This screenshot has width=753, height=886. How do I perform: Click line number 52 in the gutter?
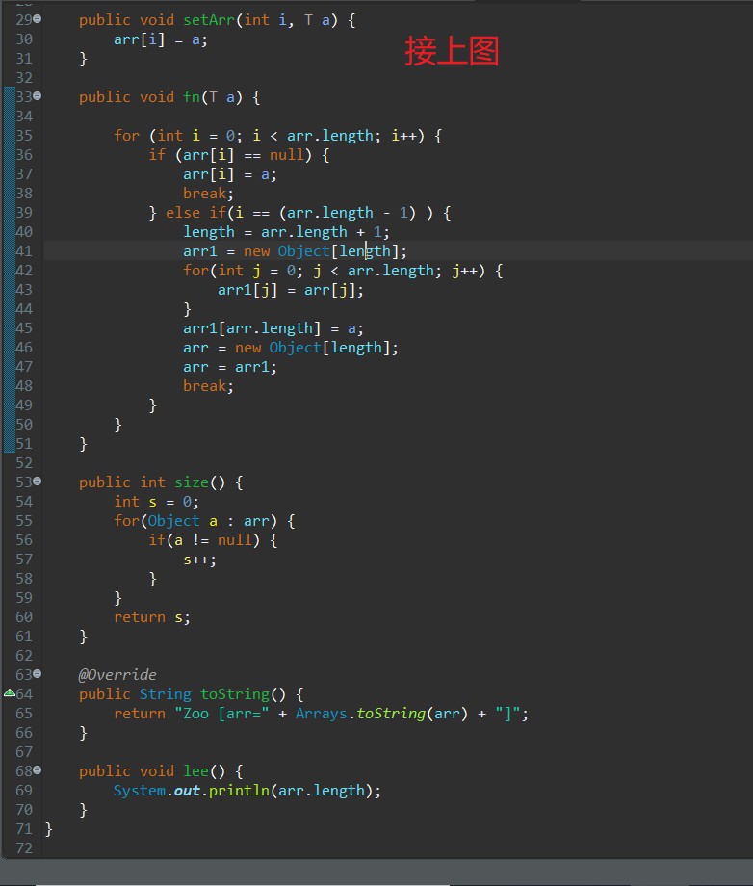click(24, 463)
